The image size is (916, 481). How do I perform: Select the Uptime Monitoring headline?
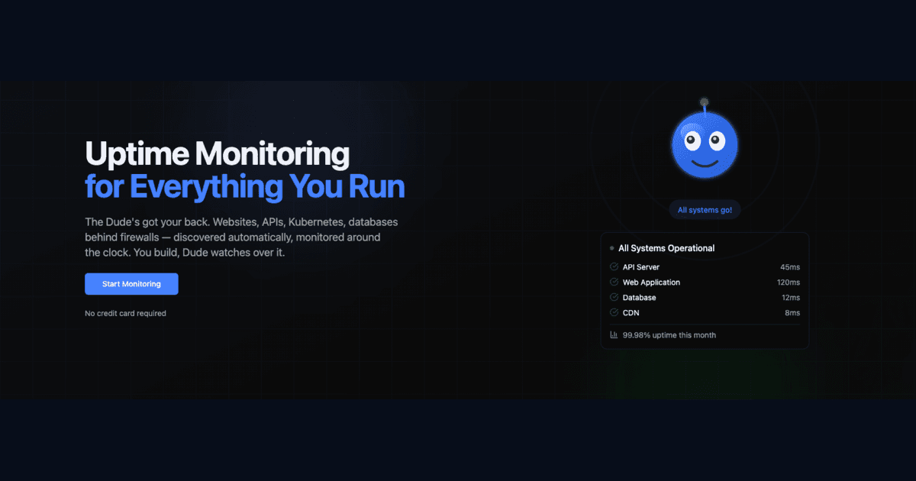coord(217,153)
